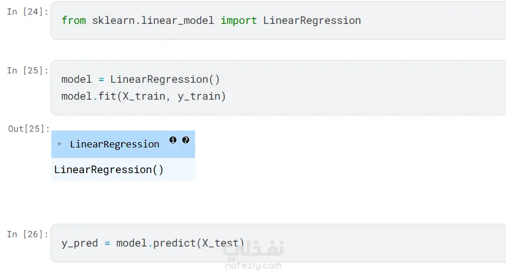Click the 'from' keyword in first cell
This screenshot has height=271, width=506.
click(x=73, y=20)
